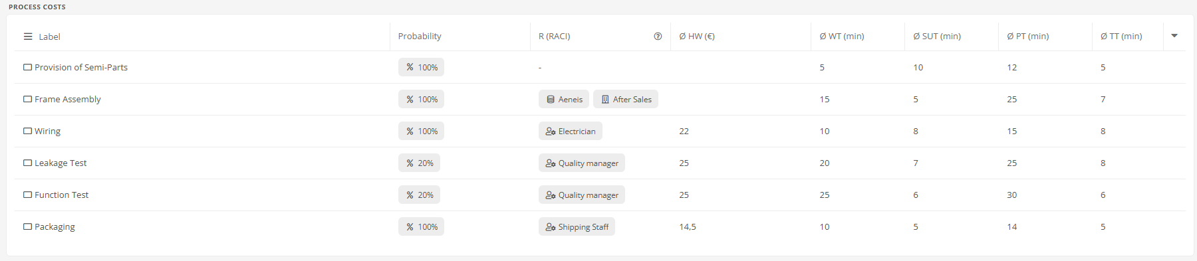The image size is (1197, 261).
Task: Click the 20% probability badge for Function Test
Action: [x=419, y=195]
